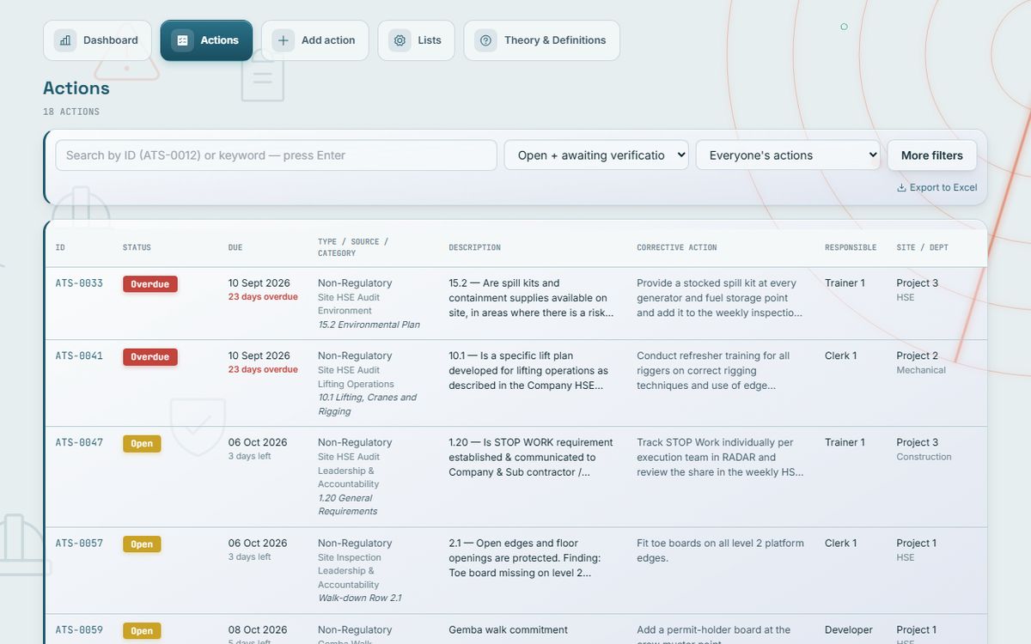Viewport: 1031px width, 644px height.
Task: Click the CORRECTIVE ACTION column header
Action: [x=677, y=248]
